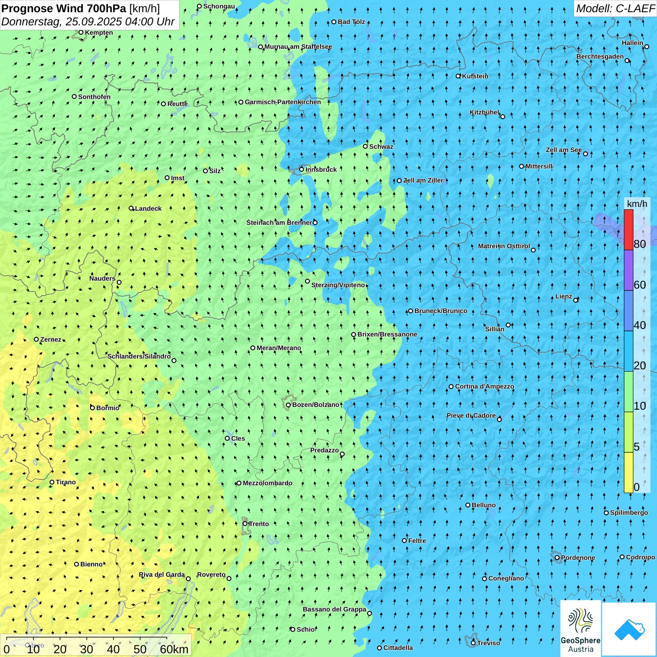The height and width of the screenshot is (657, 657).
Task: Click the 'Pordenone' label
Action: coord(578,558)
